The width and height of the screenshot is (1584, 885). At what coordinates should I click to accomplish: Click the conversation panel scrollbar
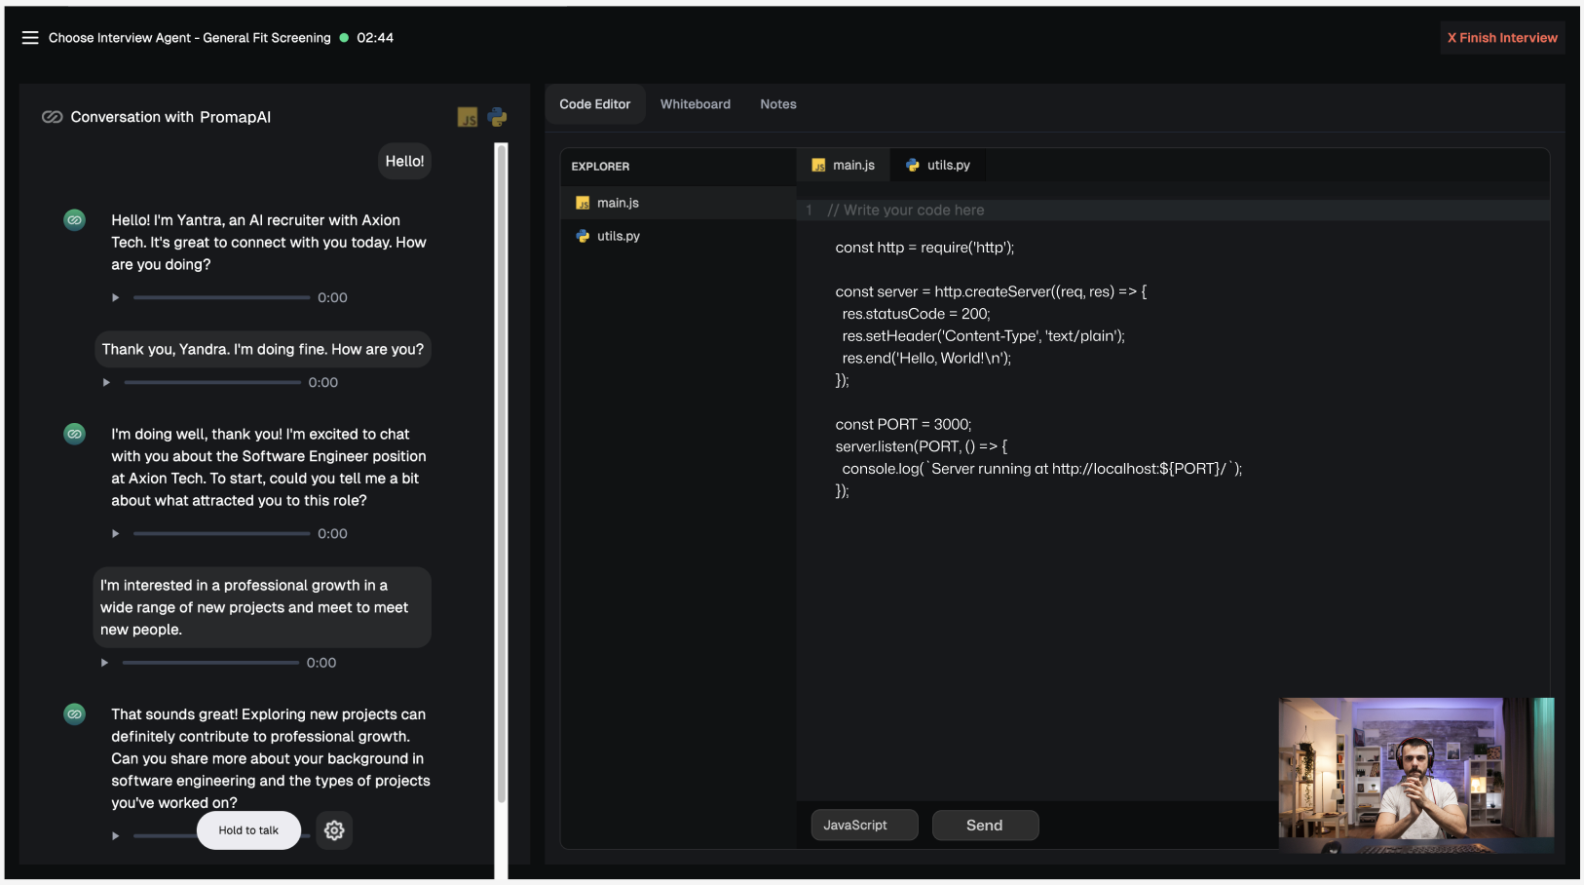coord(502,474)
